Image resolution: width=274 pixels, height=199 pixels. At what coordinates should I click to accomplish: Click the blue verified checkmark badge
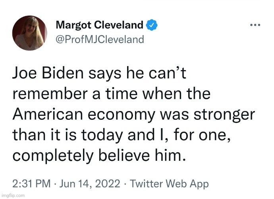click(152, 25)
